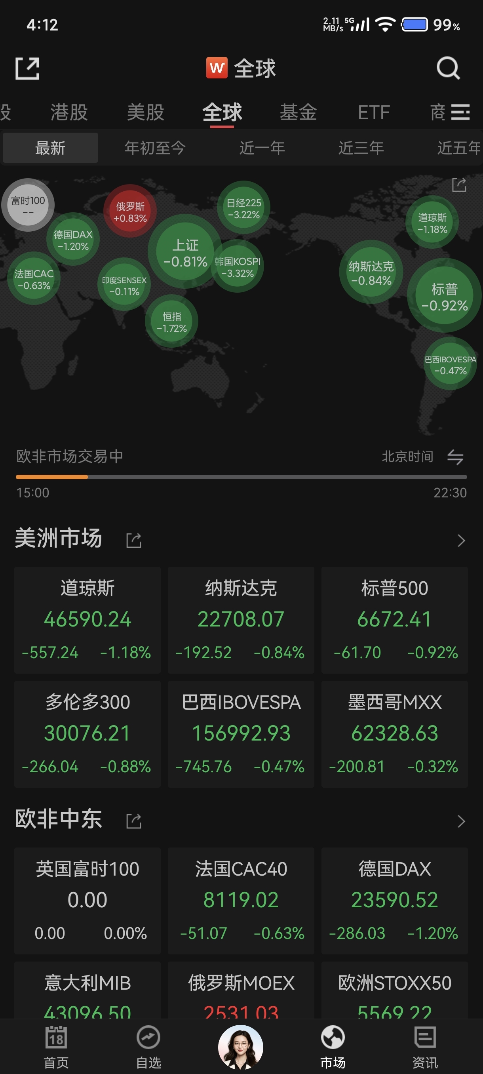Open 意大利MIB index card
The width and height of the screenshot is (483, 1074).
(87, 990)
